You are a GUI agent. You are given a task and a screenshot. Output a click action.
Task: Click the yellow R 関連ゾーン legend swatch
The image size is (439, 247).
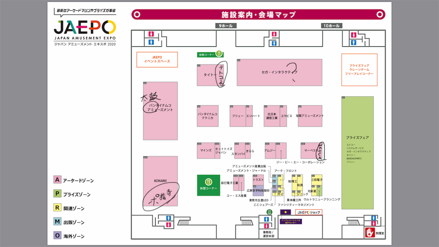pos(57,208)
